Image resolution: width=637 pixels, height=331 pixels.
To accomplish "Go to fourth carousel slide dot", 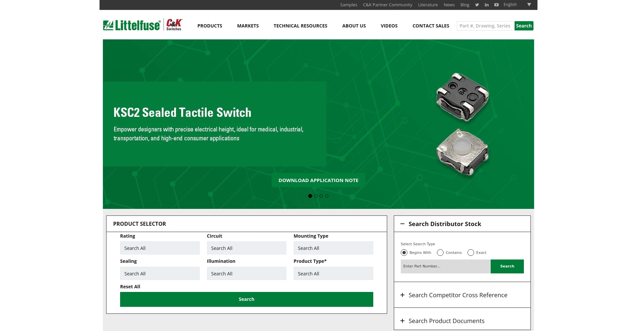I will 327,196.
